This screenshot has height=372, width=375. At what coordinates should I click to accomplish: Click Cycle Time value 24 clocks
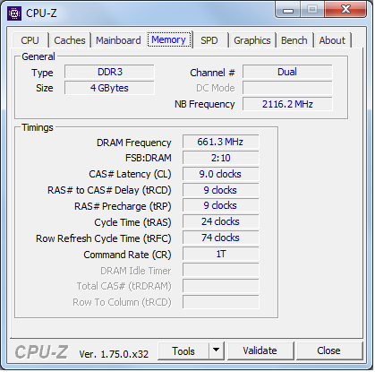220,221
